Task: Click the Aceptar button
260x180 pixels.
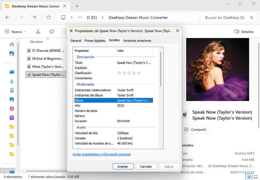Action: [123, 166]
